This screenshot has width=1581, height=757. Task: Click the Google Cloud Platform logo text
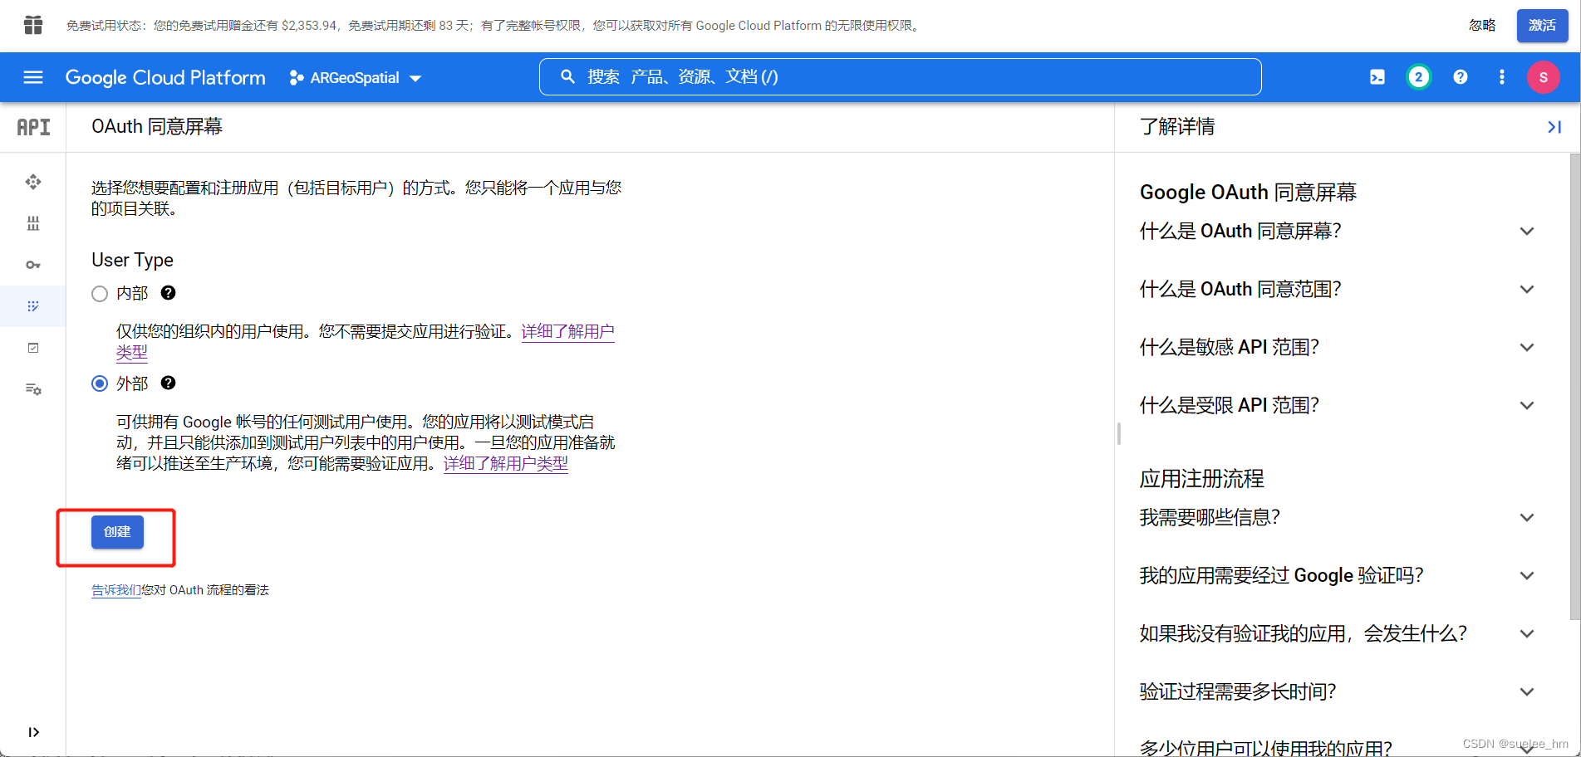(165, 77)
